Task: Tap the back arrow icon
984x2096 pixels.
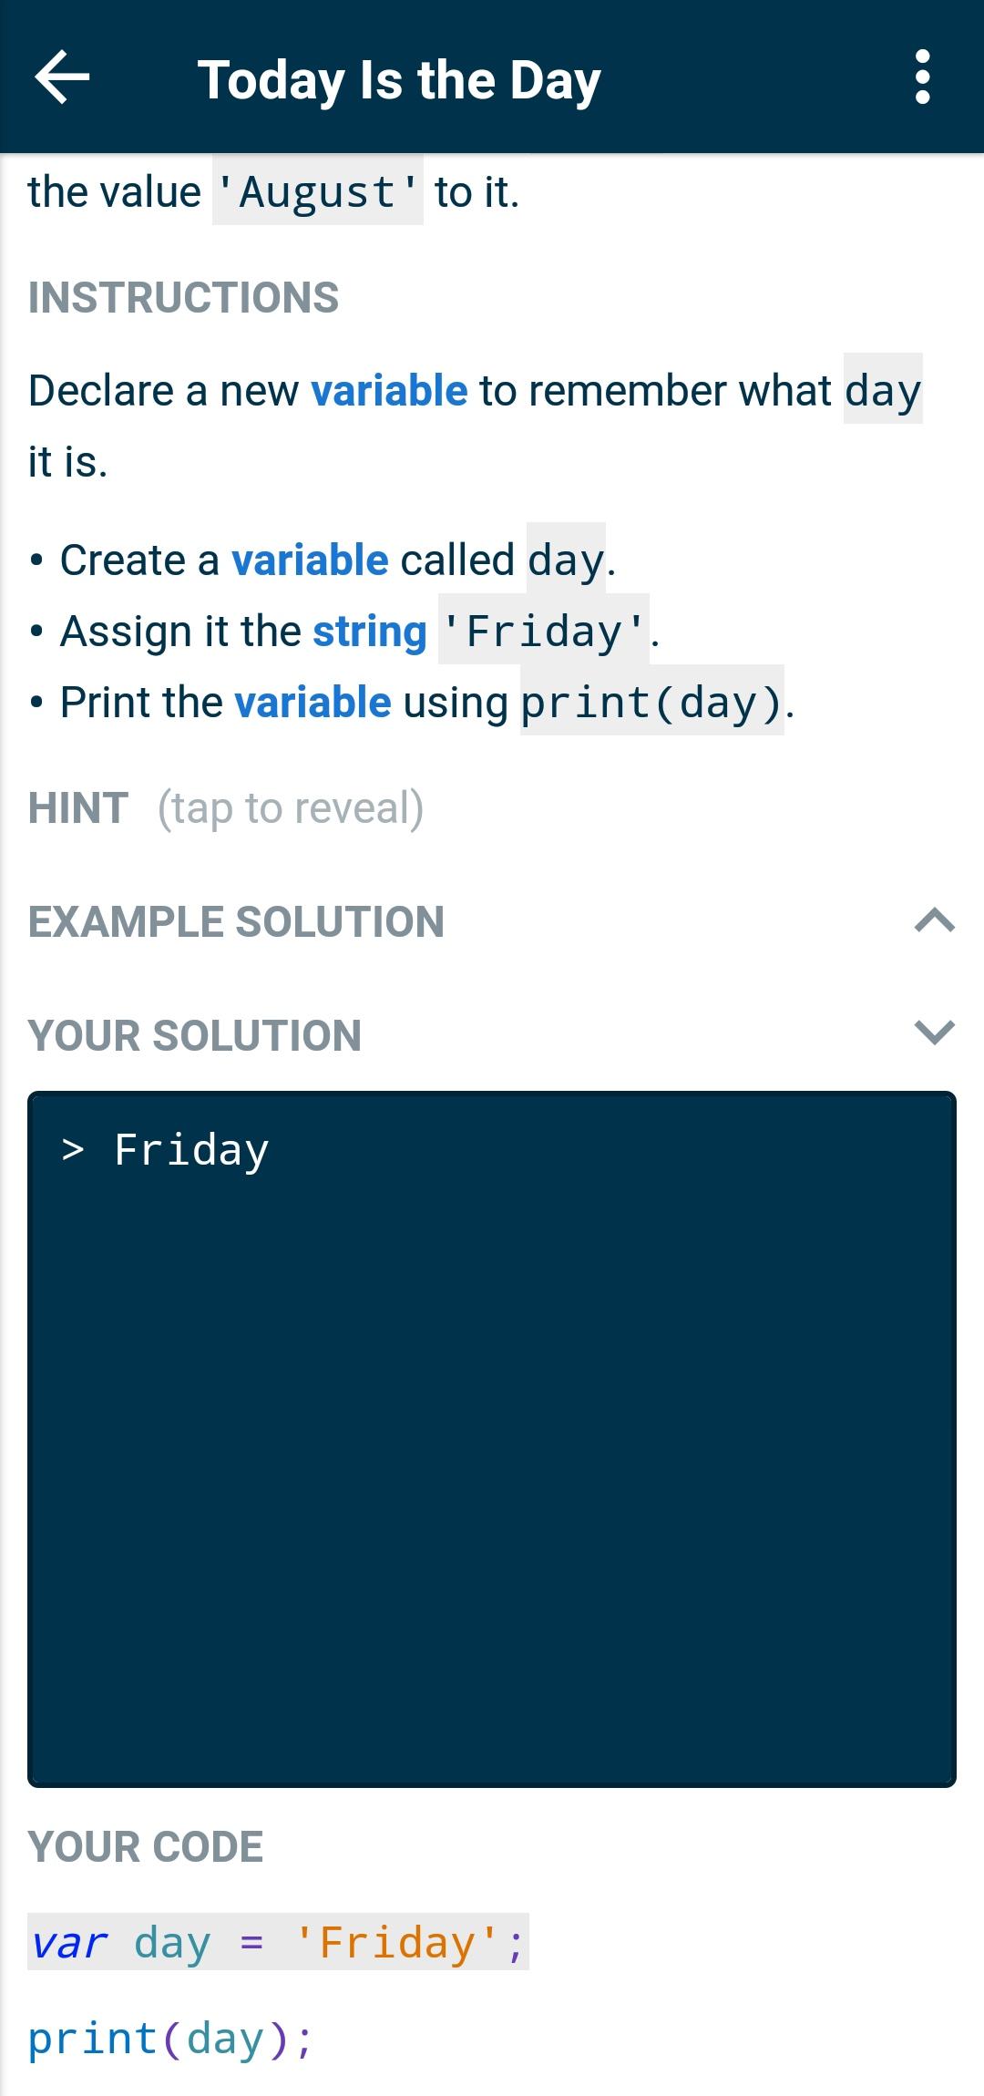Action: pyautogui.click(x=62, y=77)
